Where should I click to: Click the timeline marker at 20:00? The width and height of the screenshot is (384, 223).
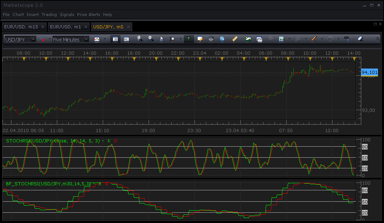tap(156, 59)
